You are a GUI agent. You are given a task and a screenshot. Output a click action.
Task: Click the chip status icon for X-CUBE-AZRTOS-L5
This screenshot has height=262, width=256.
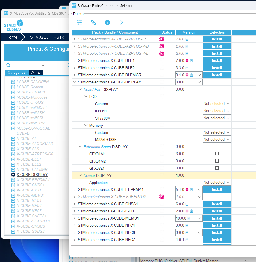click(x=162, y=39)
